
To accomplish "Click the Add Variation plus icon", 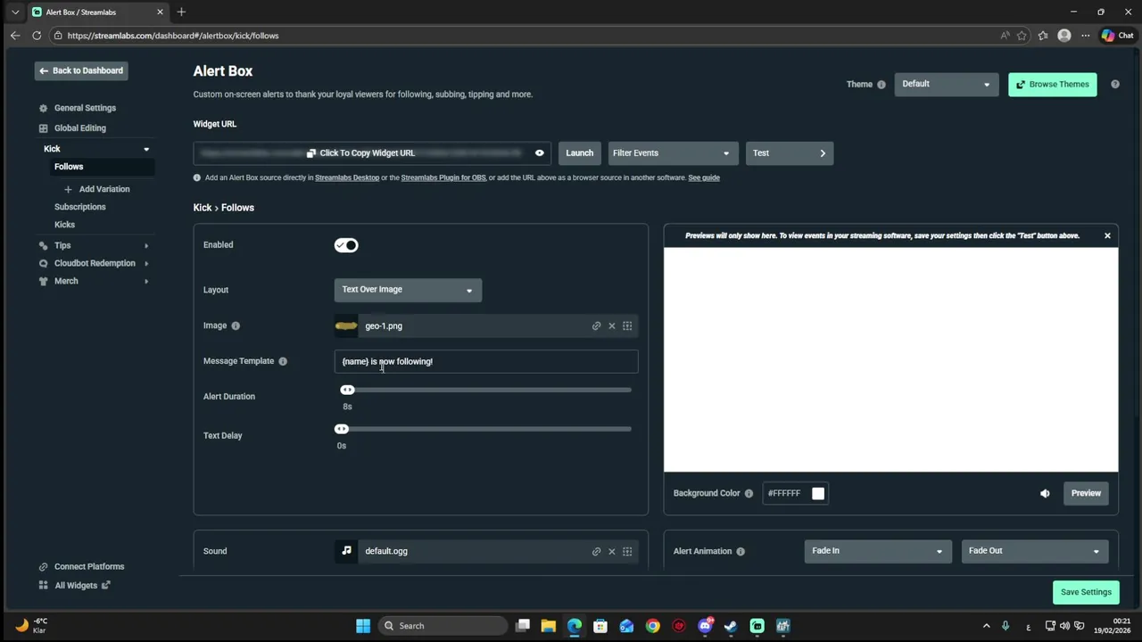I will pyautogui.click(x=68, y=189).
